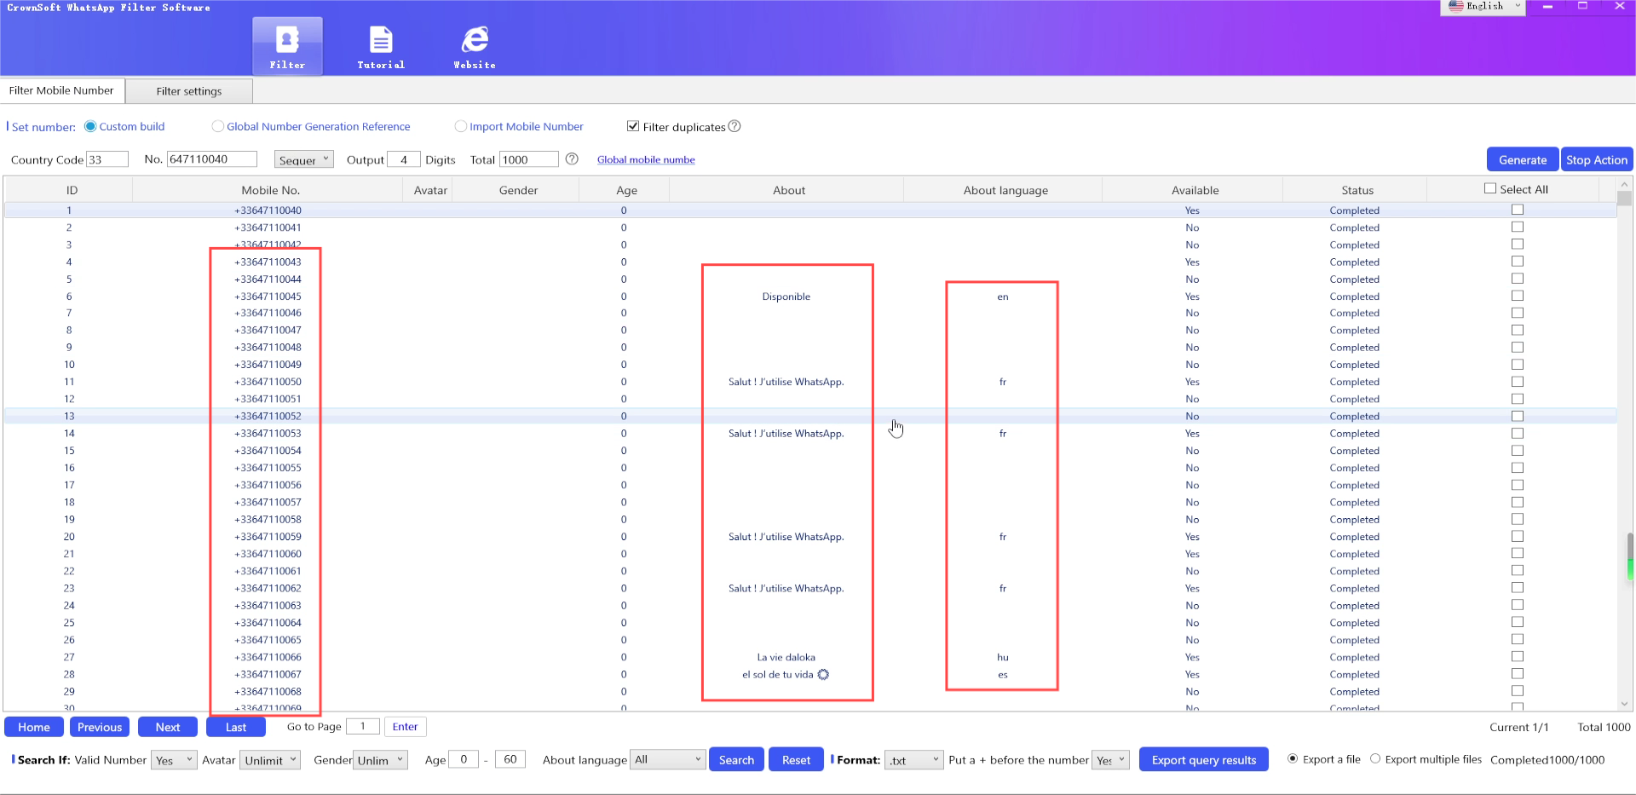Choose Export a file radio option
This screenshot has height=795, width=1636.
click(1293, 758)
